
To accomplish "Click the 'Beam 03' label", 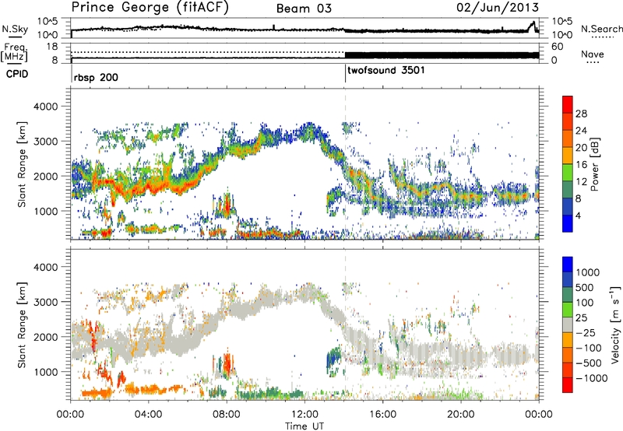I will click(x=304, y=9).
